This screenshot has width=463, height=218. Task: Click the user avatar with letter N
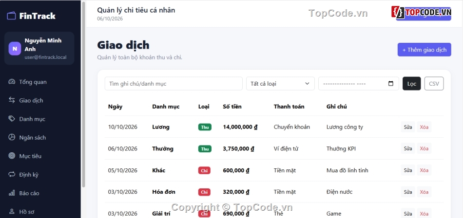(15, 49)
